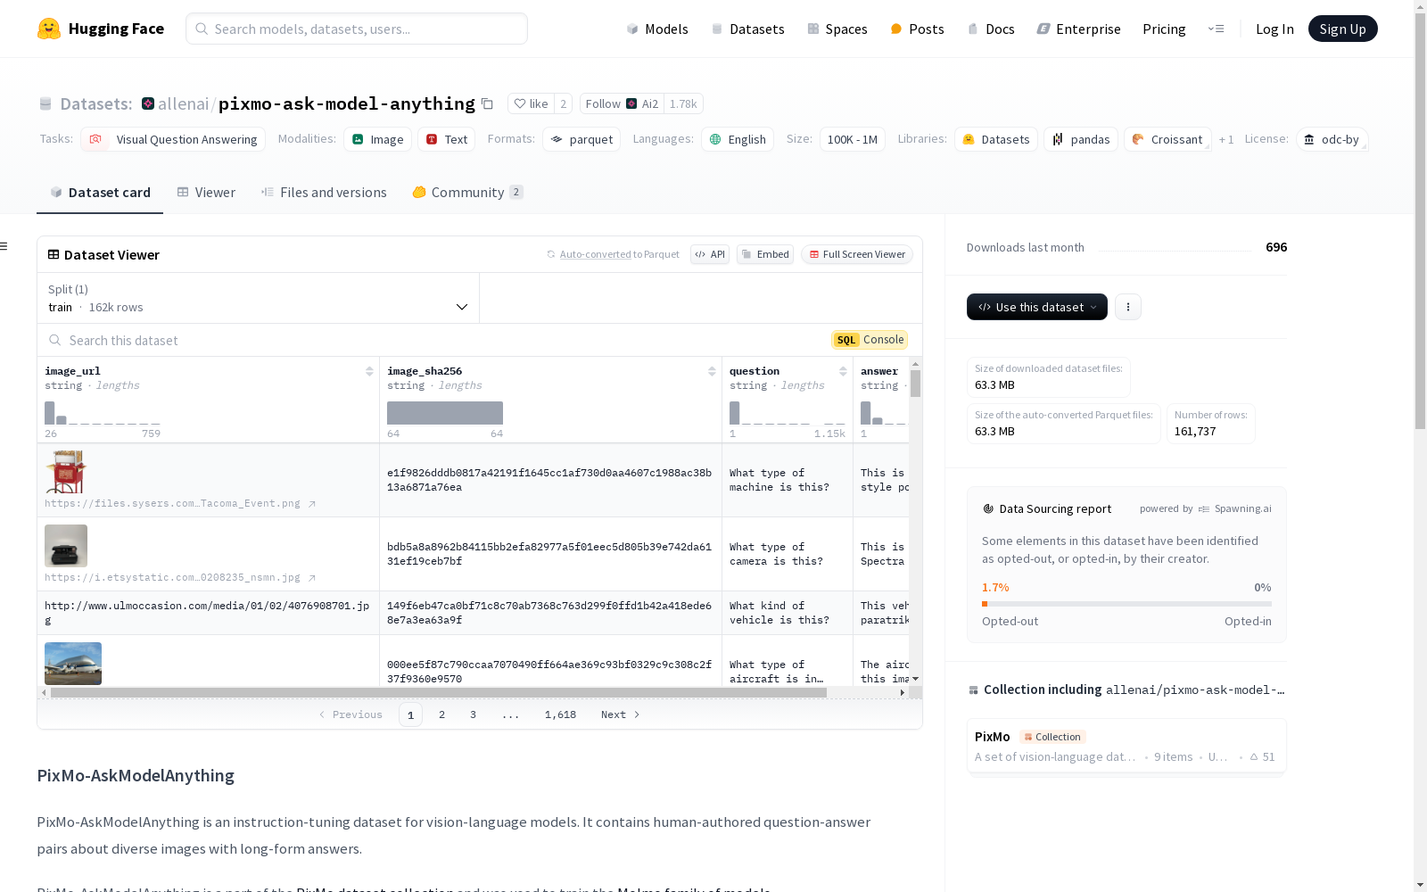Select the Image modality tag
The height and width of the screenshot is (892, 1427).
click(377, 139)
